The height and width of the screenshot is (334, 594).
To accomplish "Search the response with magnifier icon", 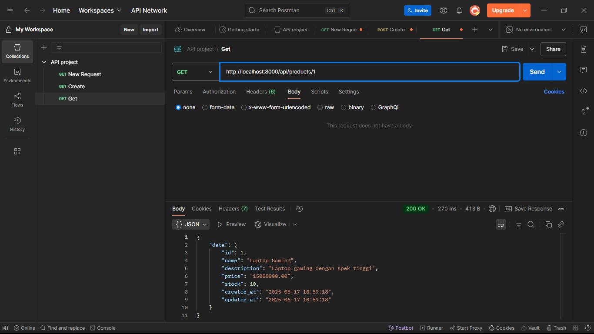I will tap(531, 224).
